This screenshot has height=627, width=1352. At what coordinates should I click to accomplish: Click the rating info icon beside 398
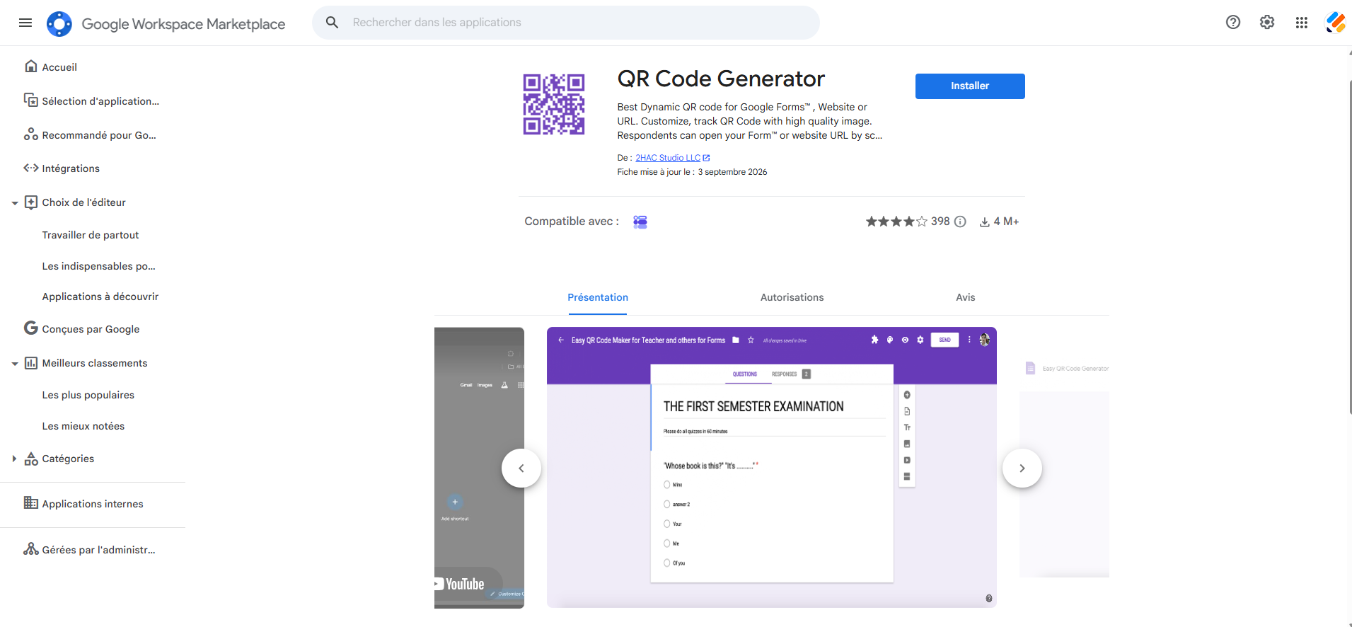960,222
